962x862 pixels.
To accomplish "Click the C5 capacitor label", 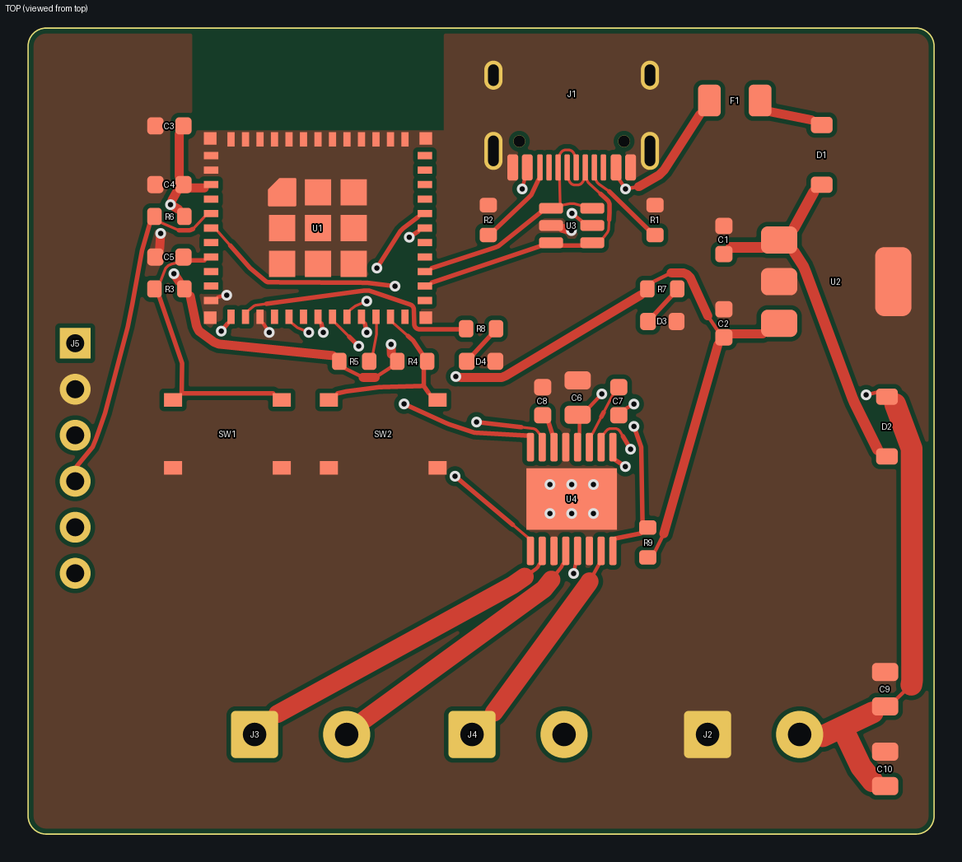I will pyautogui.click(x=169, y=257).
